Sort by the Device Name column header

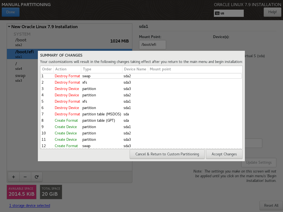point(135,69)
